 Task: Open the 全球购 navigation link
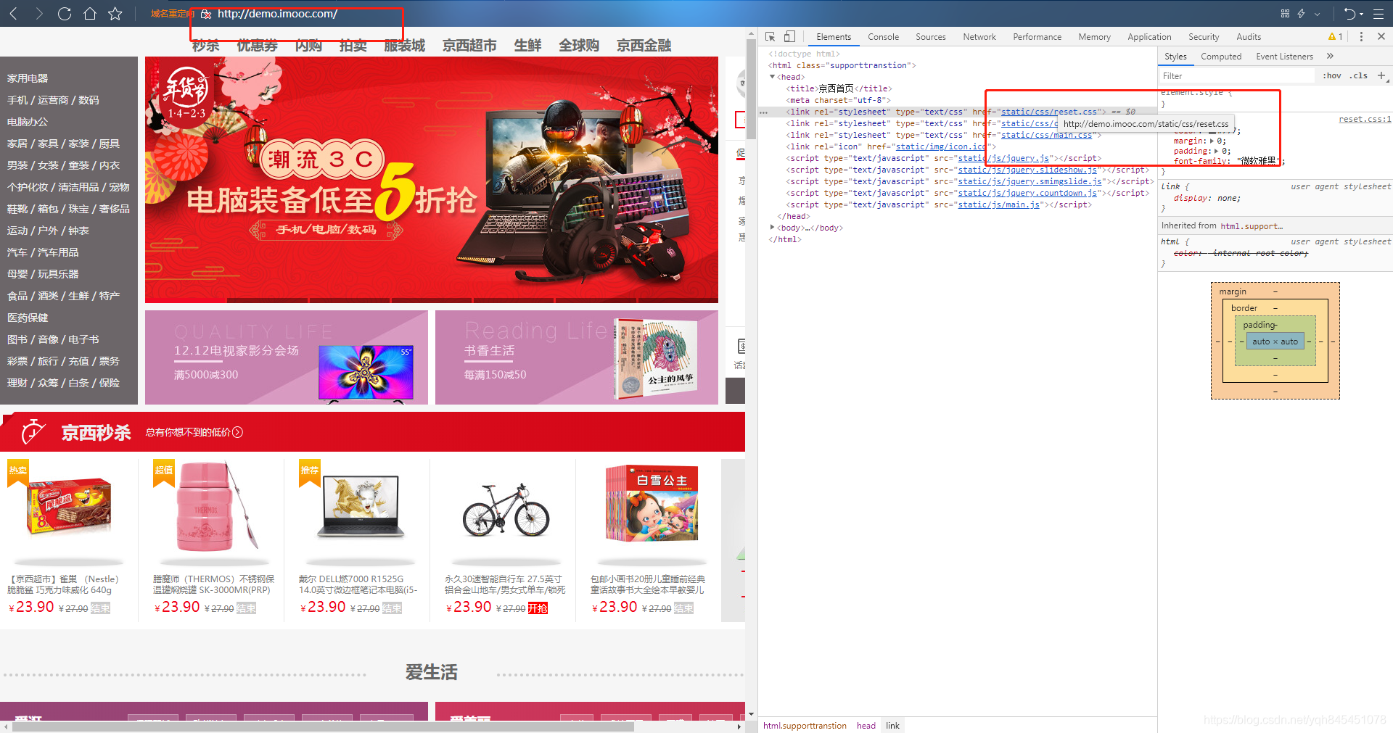[578, 46]
